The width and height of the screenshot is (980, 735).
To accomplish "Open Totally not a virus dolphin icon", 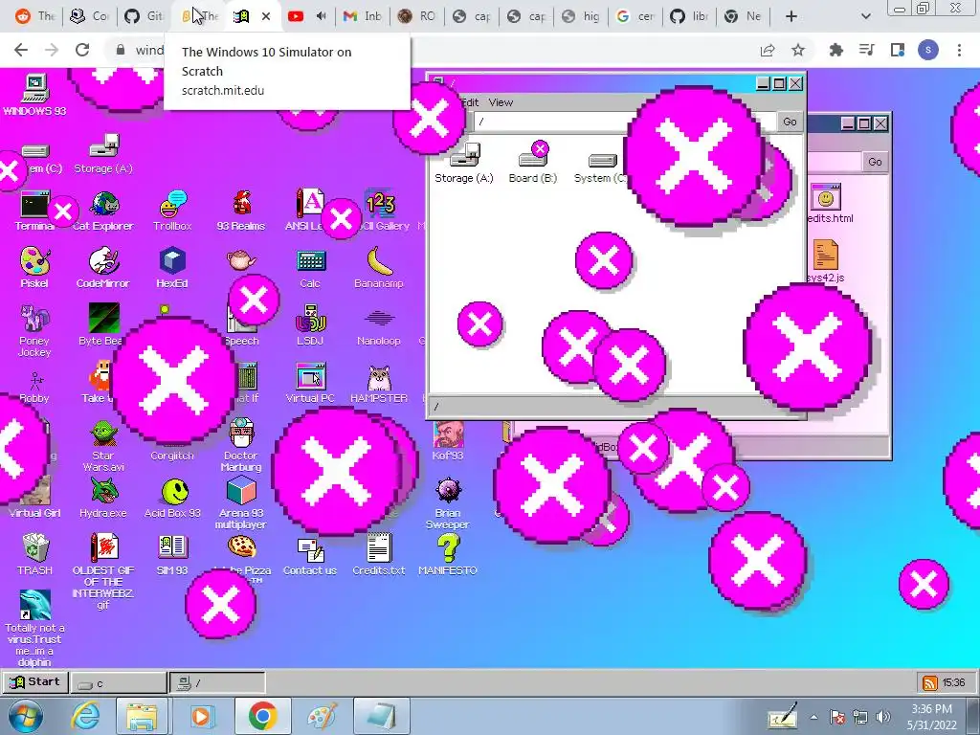I will pos(34,628).
